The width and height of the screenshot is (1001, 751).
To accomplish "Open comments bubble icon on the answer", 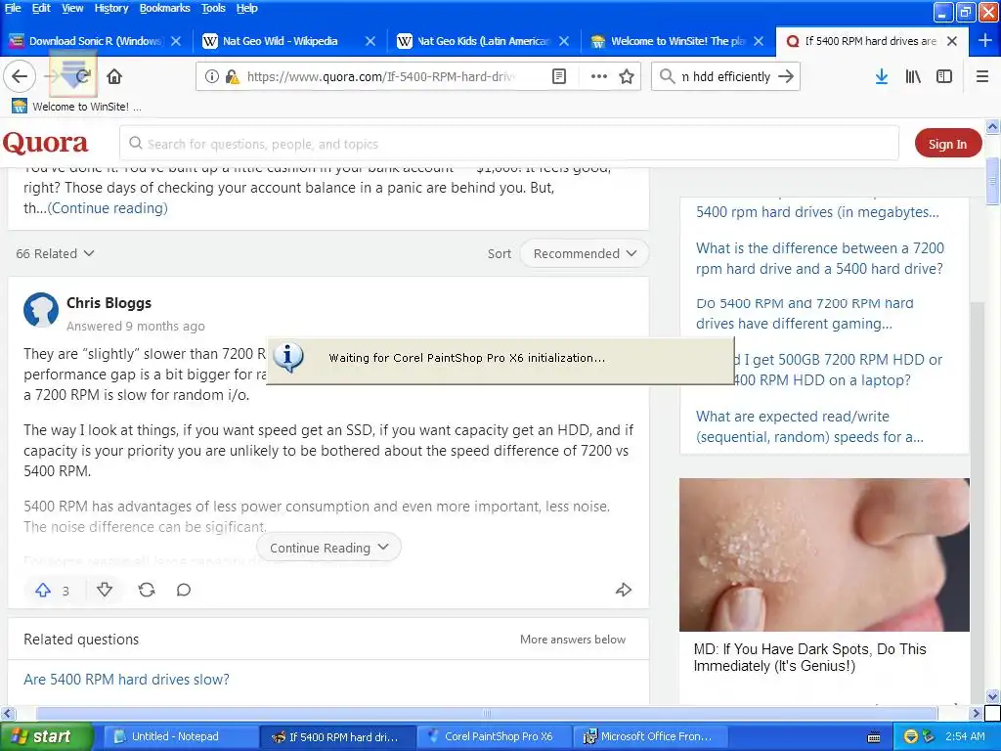I will coord(183,590).
